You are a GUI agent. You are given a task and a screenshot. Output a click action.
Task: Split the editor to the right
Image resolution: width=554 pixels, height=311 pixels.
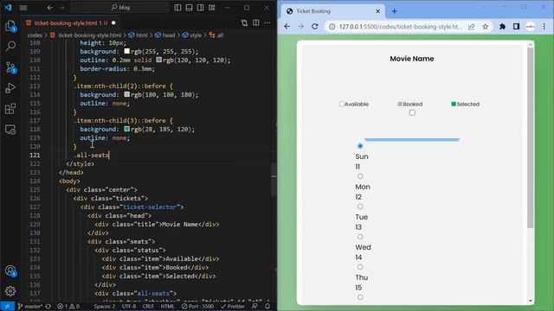tap(256, 23)
